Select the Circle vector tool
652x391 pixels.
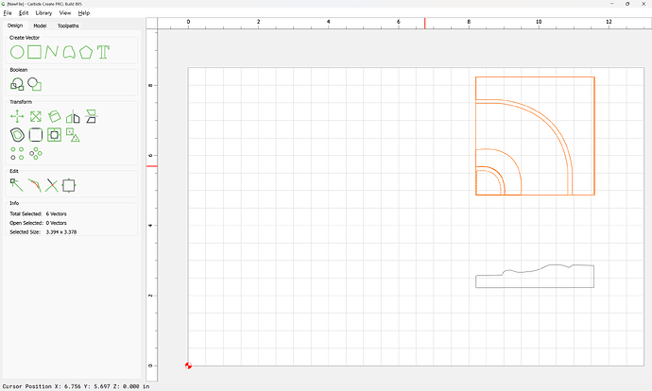point(17,52)
